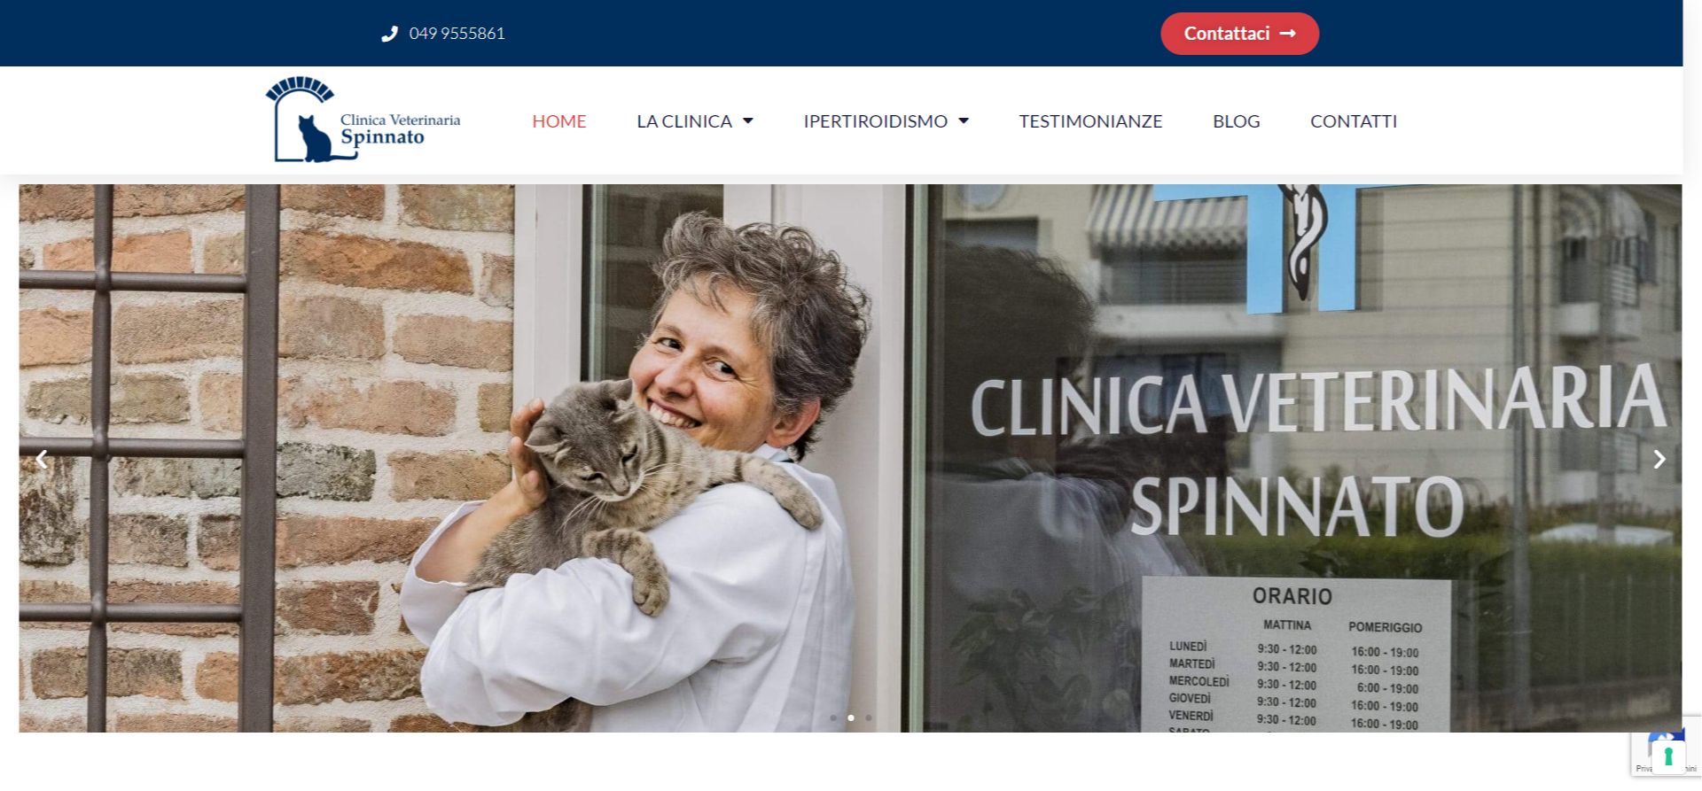
Task: Open the TESTIMONIANZE page
Action: [1090, 121]
